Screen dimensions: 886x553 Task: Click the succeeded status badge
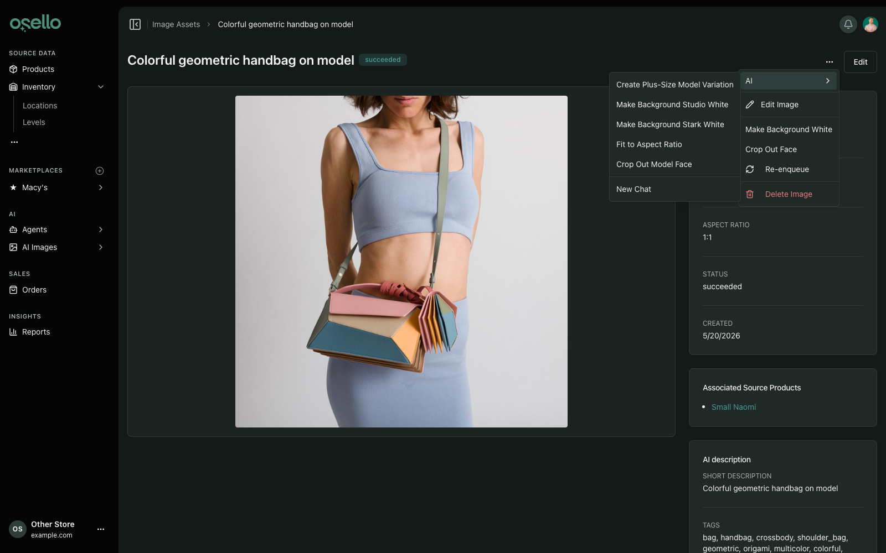click(x=383, y=60)
